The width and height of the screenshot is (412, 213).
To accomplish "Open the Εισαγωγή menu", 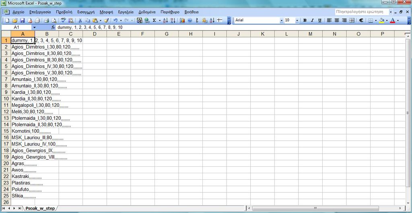I will pos(86,12).
